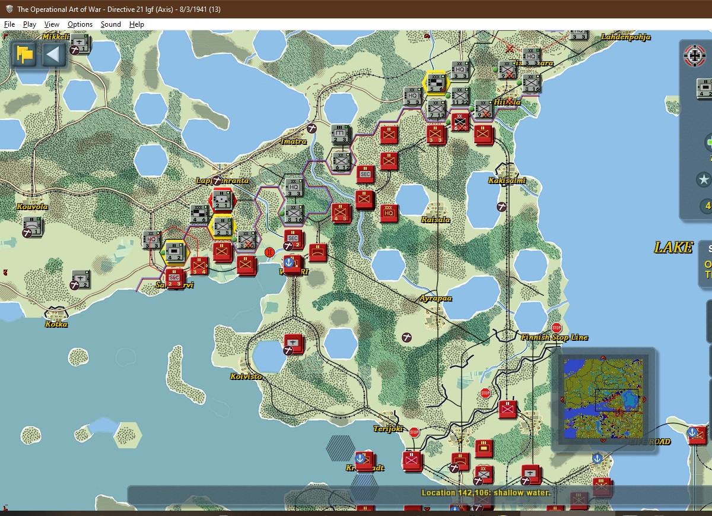Select the red infantry unit marked 4-5
Screen dimensions: 712x516
(341, 213)
